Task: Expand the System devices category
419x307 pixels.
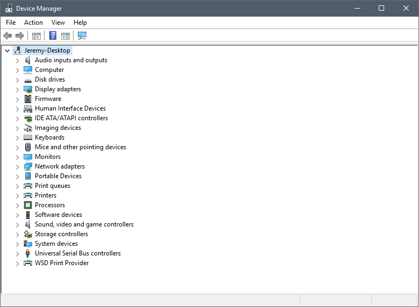Action: (x=17, y=244)
